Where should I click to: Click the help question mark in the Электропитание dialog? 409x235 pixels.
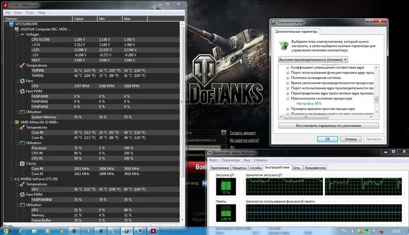coord(369,21)
